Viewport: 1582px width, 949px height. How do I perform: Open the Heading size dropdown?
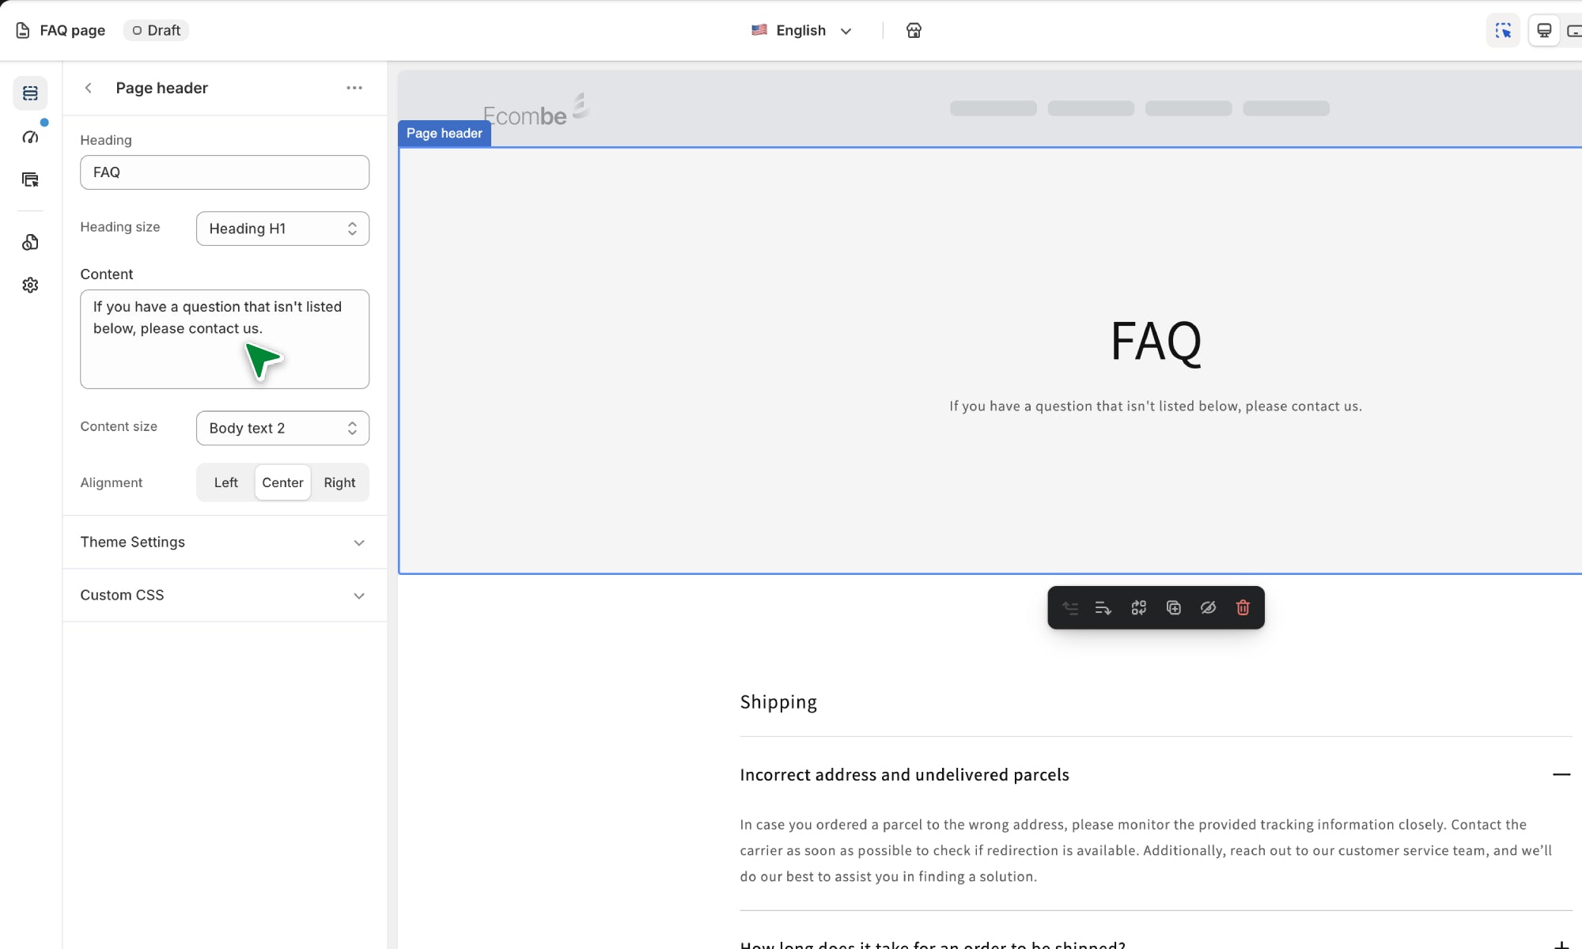click(282, 229)
